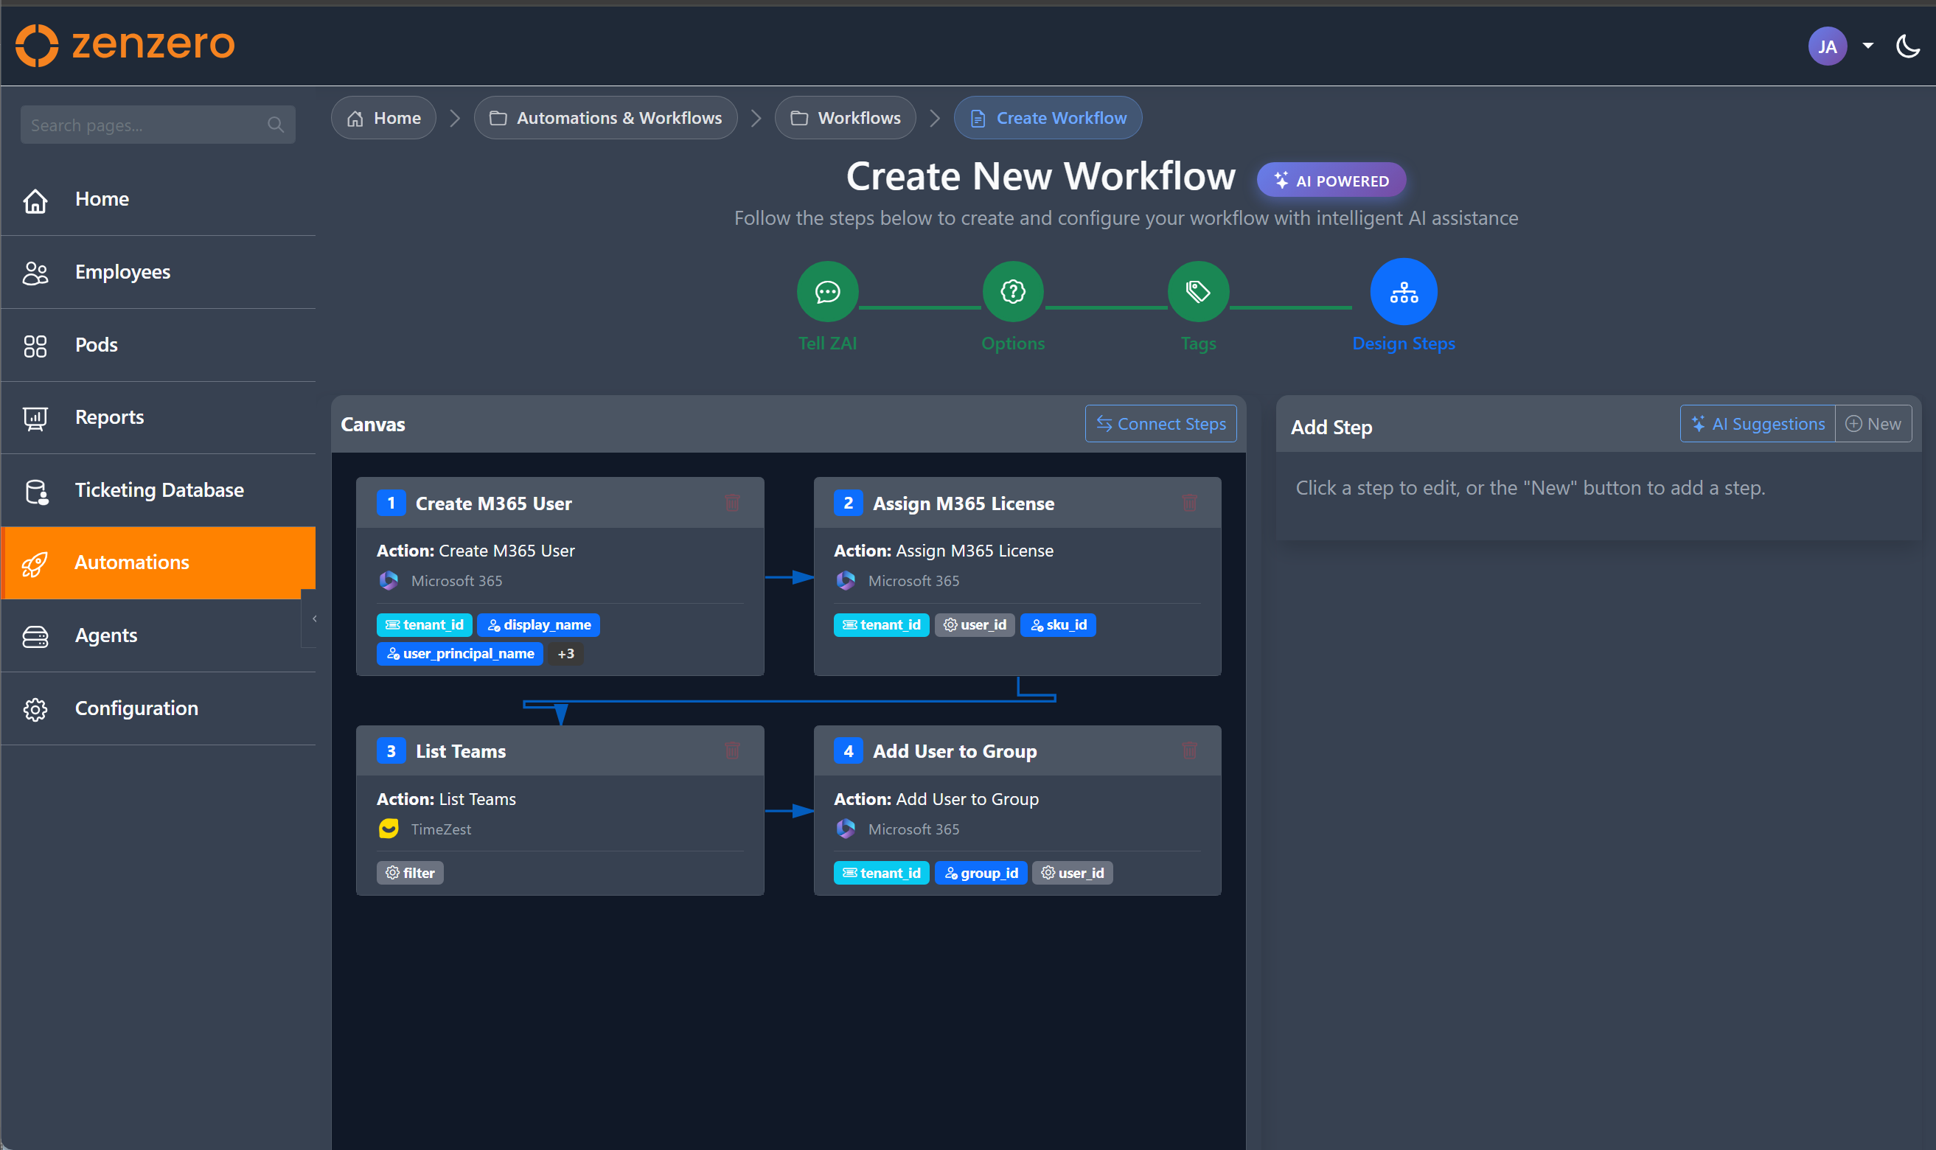Delete the Assign M365 License step
This screenshot has height=1150, width=1936.
pos(1189,503)
